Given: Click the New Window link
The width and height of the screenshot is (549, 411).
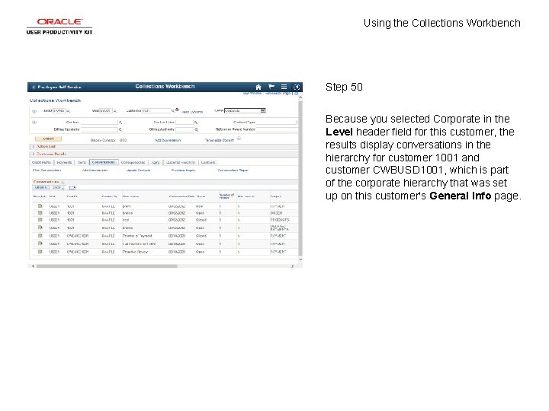Looking at the screenshot, I should point(252,94).
